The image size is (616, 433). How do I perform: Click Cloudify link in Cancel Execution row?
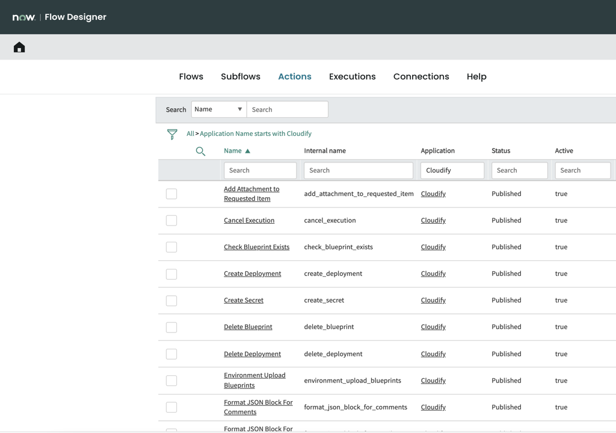433,221
